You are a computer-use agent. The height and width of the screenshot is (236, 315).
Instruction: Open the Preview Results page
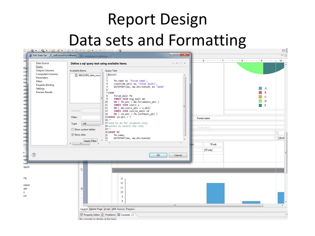click(x=44, y=92)
